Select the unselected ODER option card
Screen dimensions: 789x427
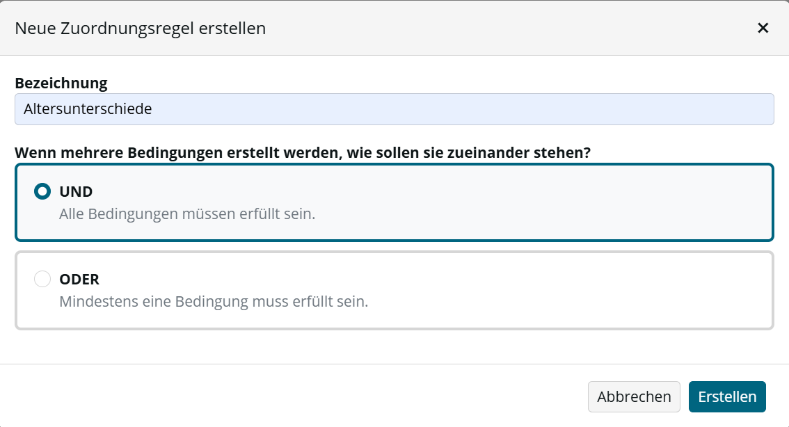coord(394,291)
